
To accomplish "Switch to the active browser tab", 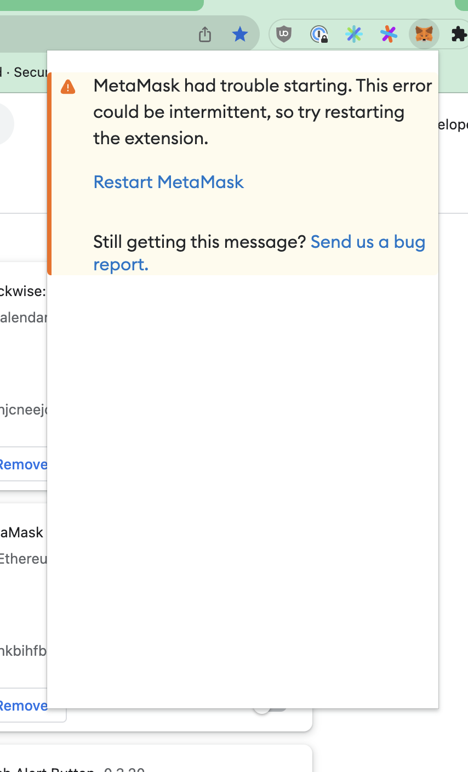I will [99, 5].
